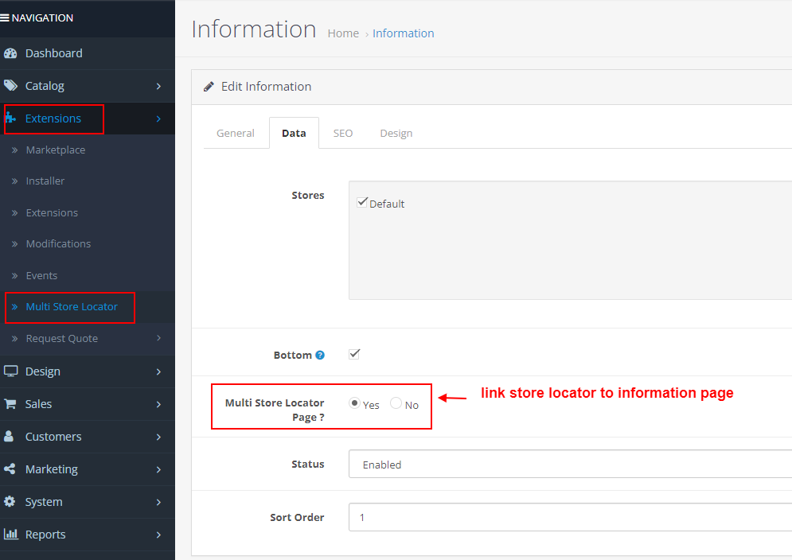Click the Sort Order input field
This screenshot has width=792, height=560.
570,517
